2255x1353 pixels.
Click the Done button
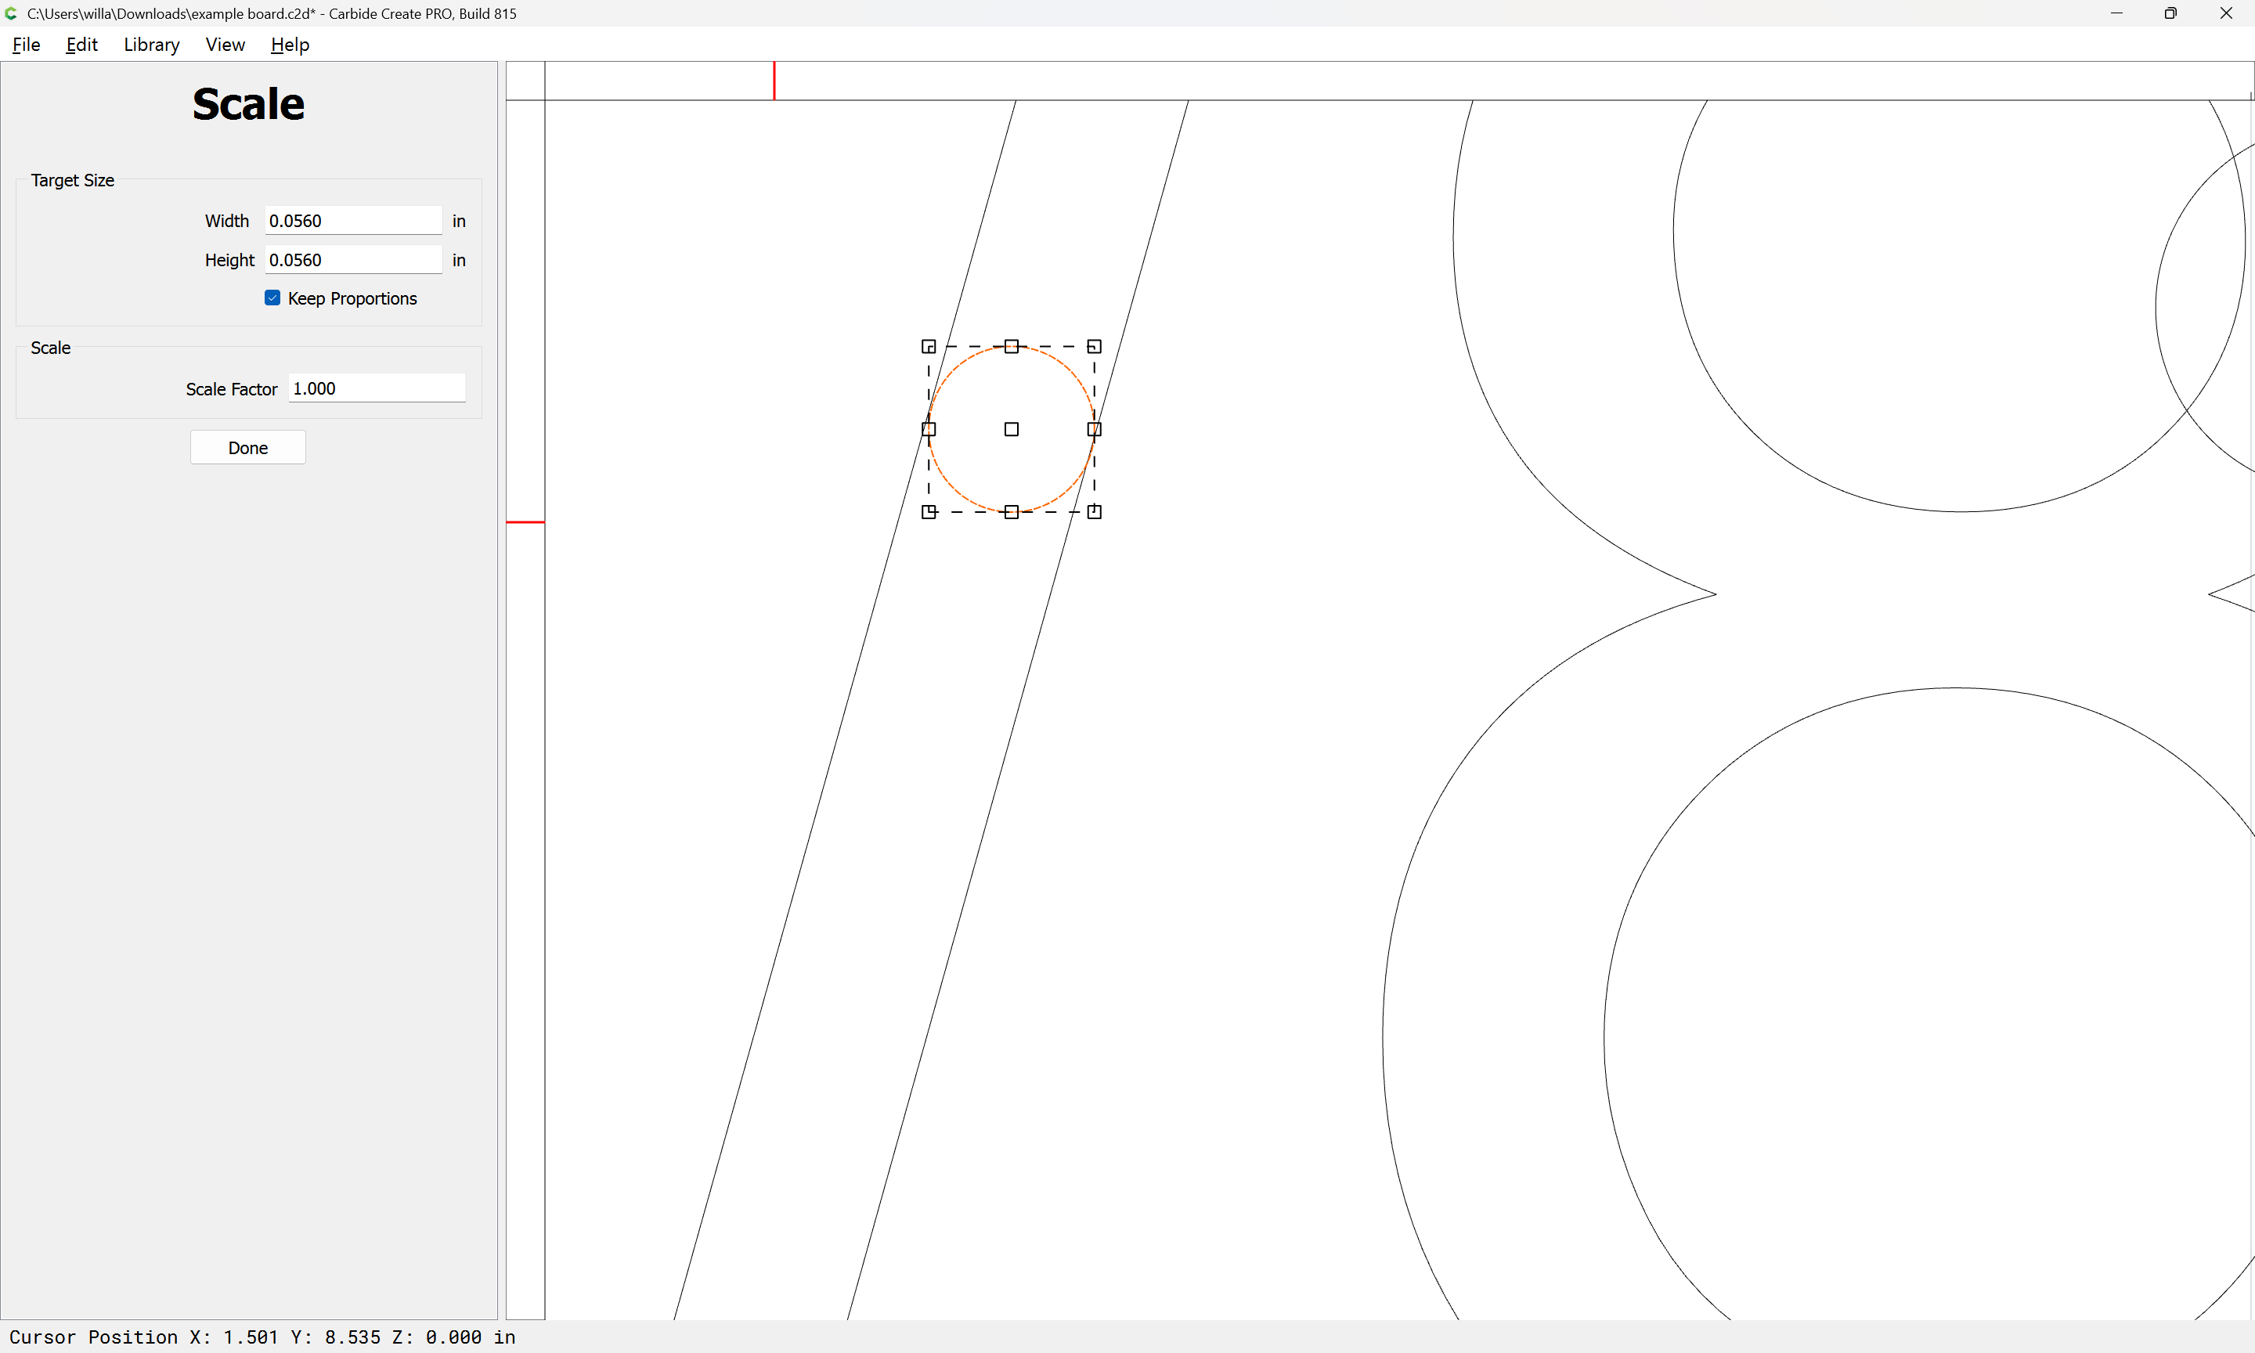tap(248, 448)
